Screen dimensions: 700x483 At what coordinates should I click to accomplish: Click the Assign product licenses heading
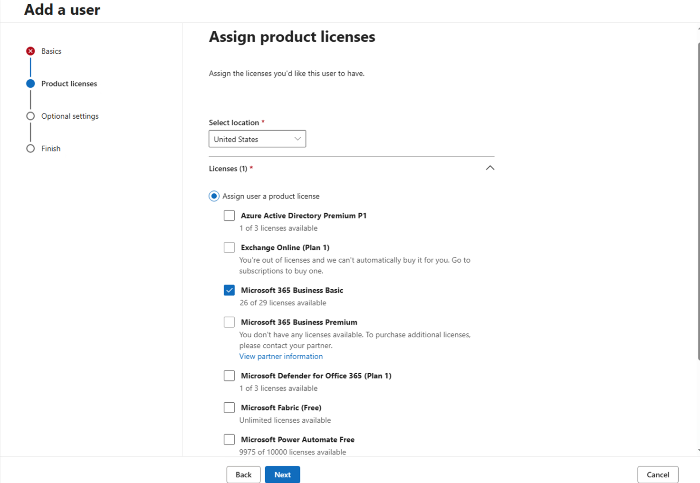pyautogui.click(x=292, y=37)
